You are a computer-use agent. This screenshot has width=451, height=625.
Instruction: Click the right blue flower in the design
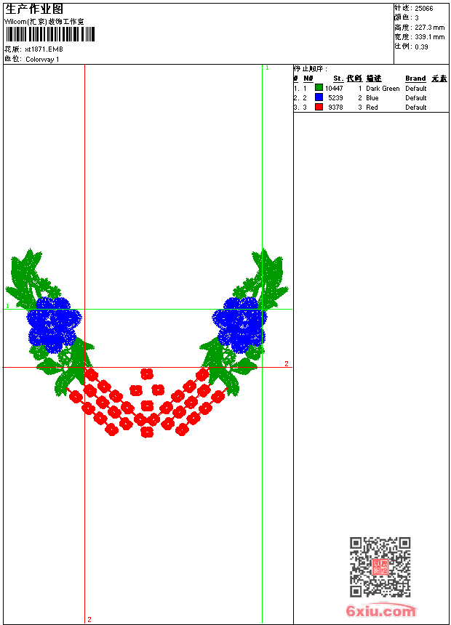click(239, 325)
